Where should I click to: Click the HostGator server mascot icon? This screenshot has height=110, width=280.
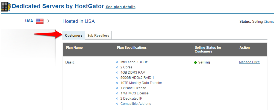point(6,7)
